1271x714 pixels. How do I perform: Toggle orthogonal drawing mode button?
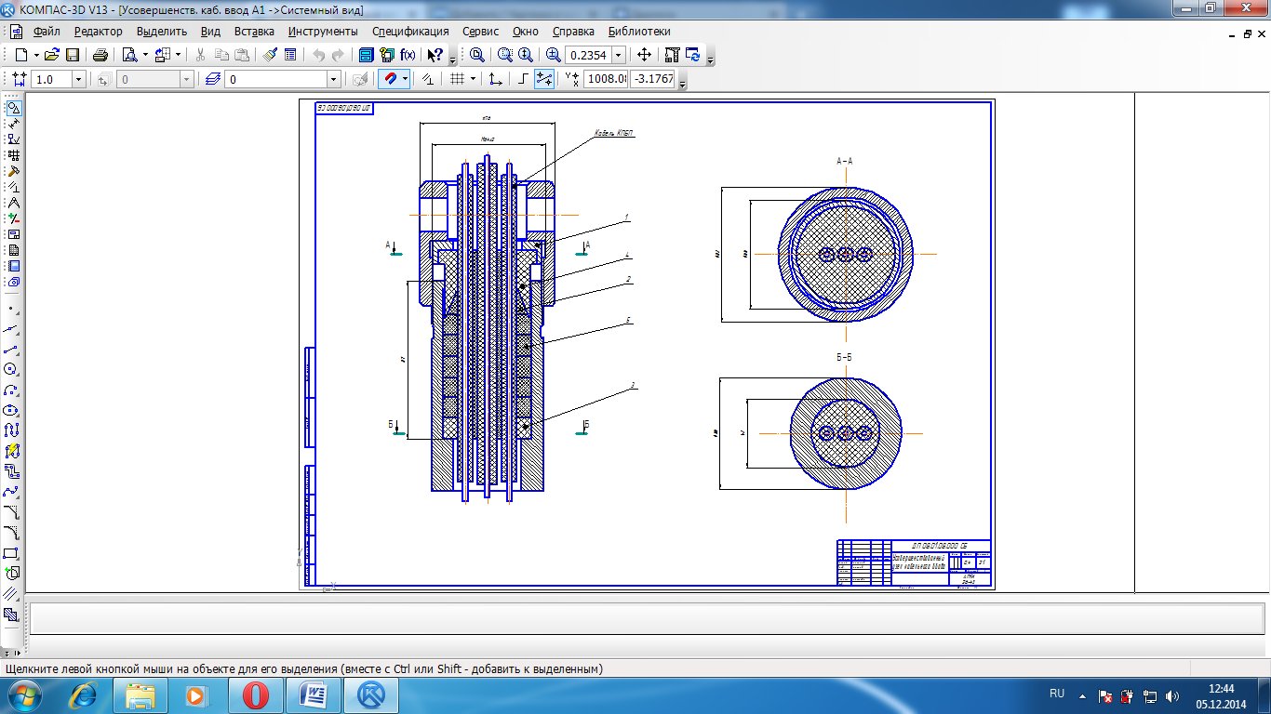click(x=524, y=79)
